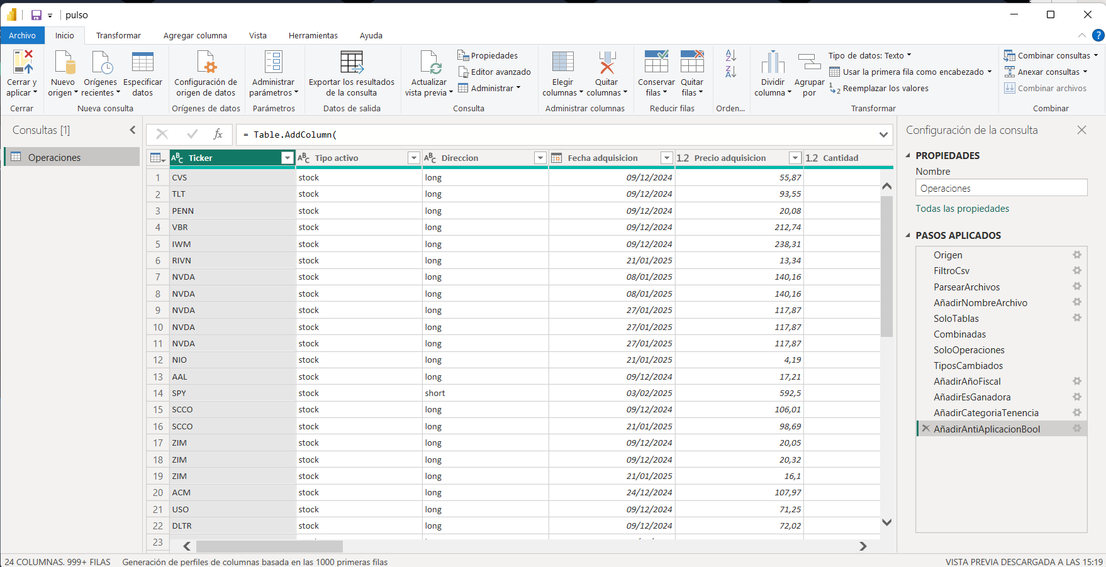Viewport: 1106px width, 567px height.
Task: Sort descending Z to A
Action: (730, 72)
